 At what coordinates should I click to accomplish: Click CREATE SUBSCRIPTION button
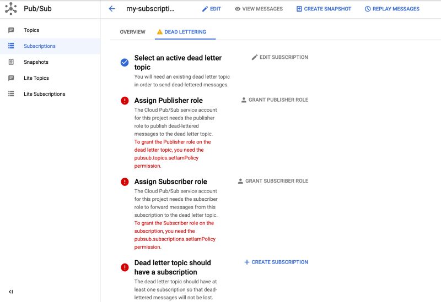[x=276, y=262]
